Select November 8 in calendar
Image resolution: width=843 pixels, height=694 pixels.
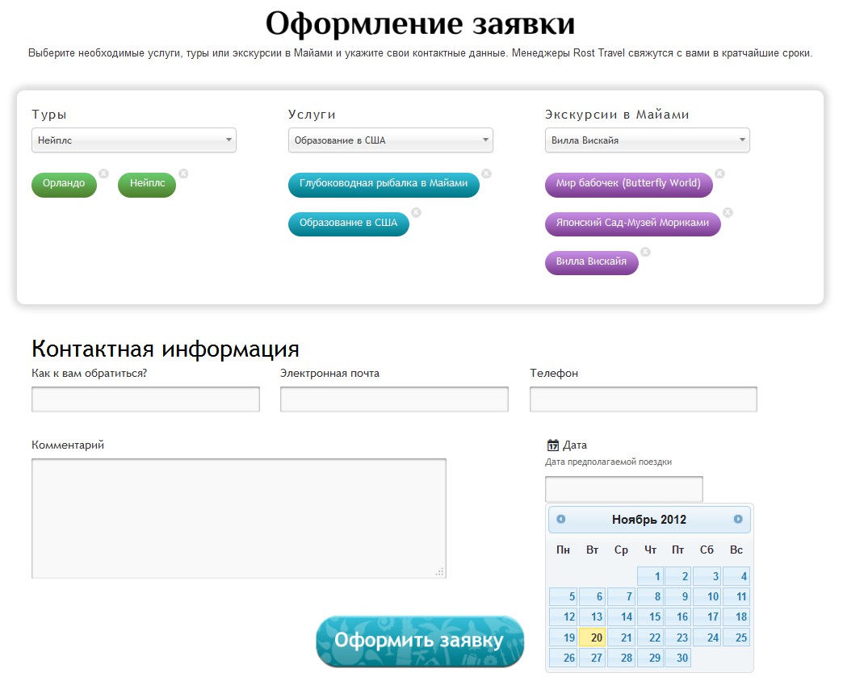(651, 597)
